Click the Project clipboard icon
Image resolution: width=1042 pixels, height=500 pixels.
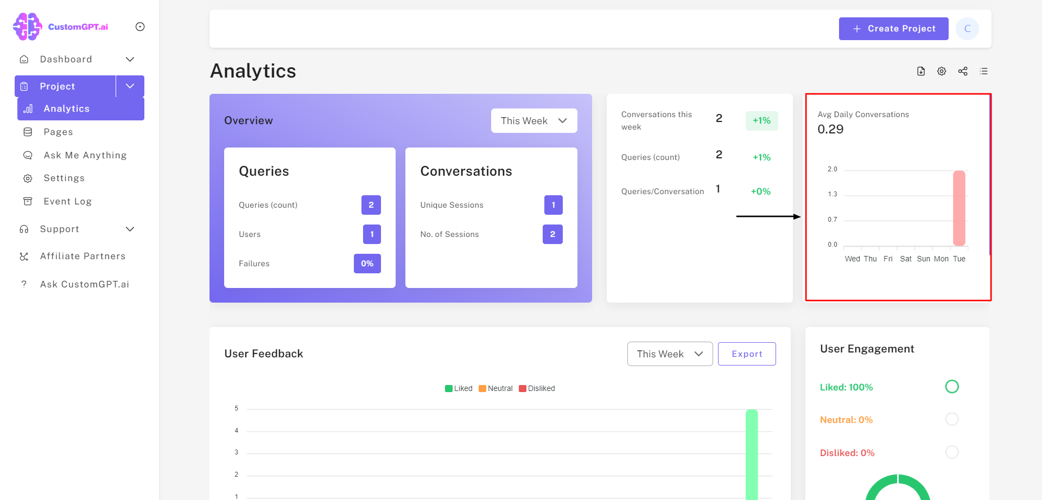(24, 86)
